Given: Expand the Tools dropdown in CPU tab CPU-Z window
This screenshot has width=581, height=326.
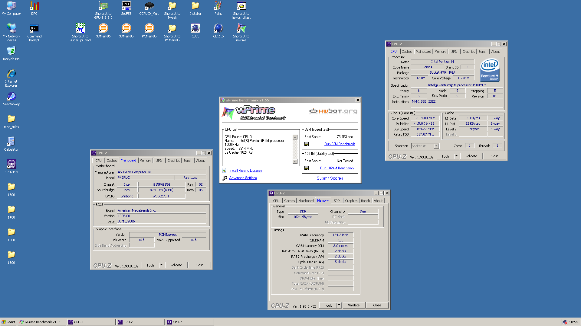Looking at the screenshot, I should (x=456, y=156).
